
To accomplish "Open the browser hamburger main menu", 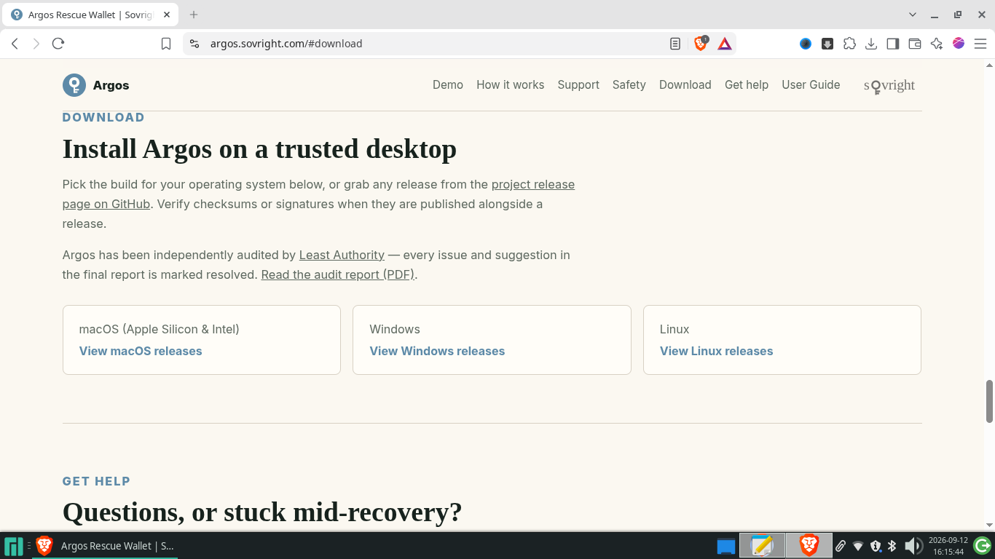I will [980, 44].
